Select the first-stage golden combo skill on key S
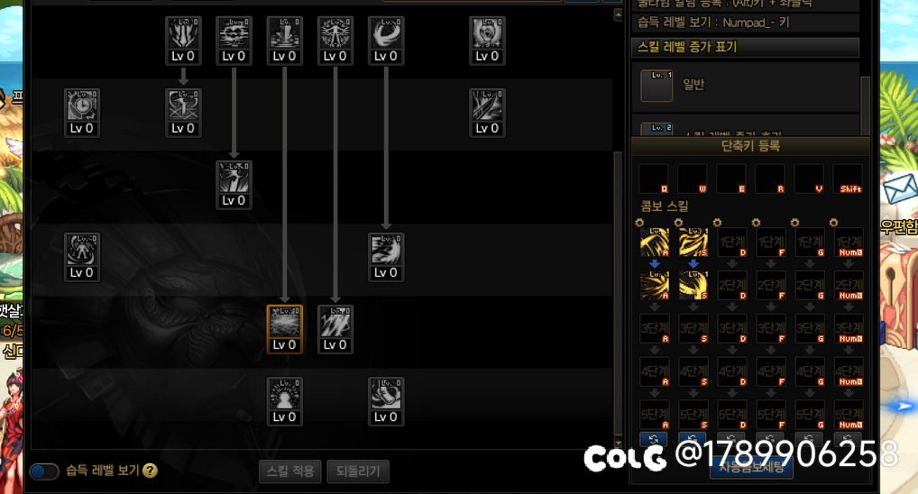This screenshot has width=918, height=494. click(x=693, y=242)
